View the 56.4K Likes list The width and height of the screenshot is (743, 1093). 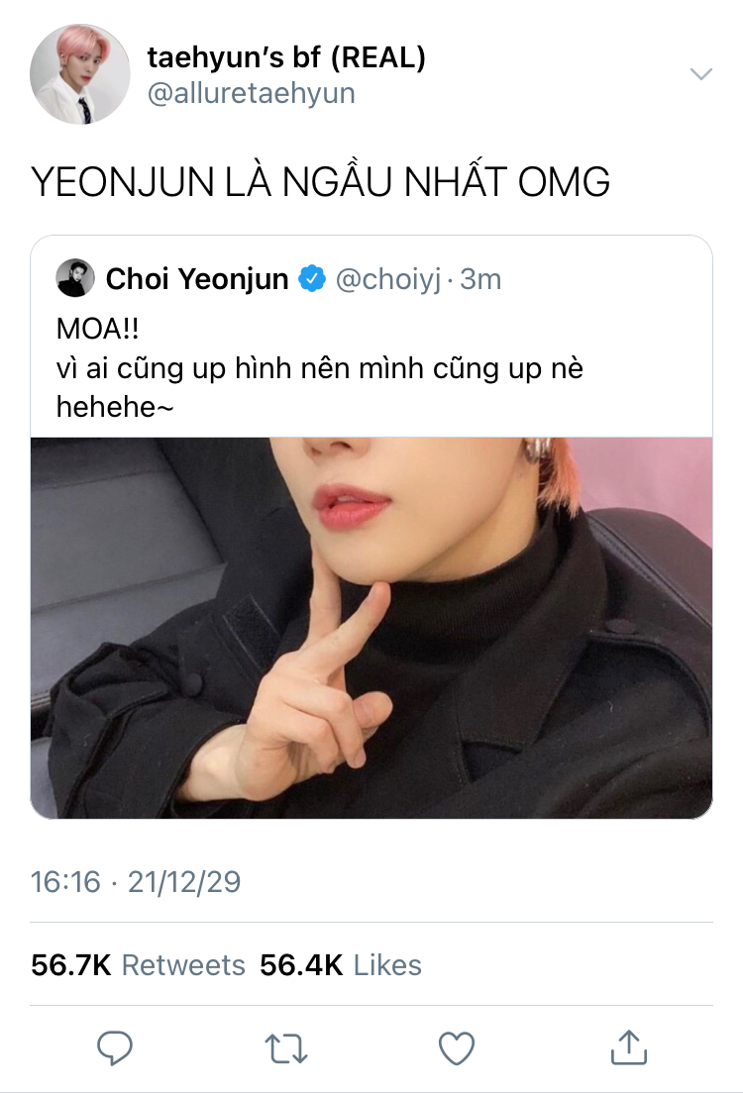[x=341, y=965]
